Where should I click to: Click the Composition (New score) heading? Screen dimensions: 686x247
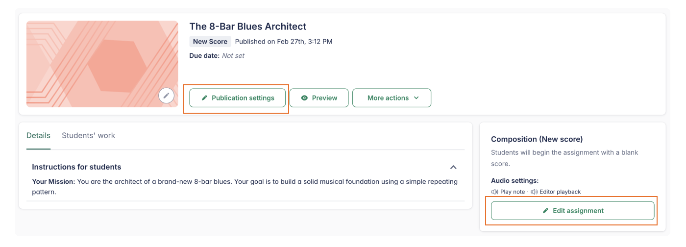coord(537,140)
